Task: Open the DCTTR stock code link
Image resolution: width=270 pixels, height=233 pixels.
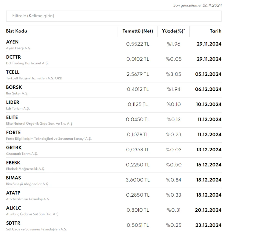Action: (x=13, y=57)
